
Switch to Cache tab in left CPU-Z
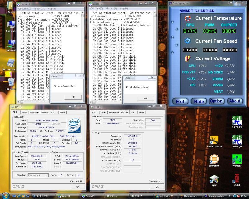click(x=24, y=113)
